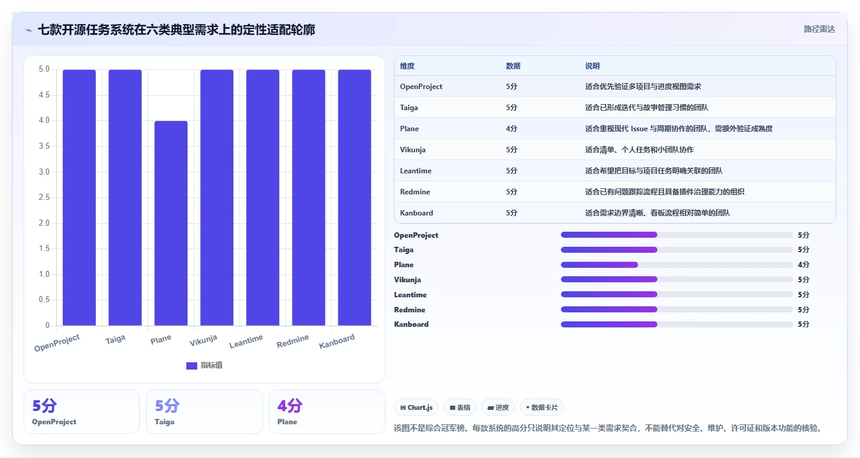Click the 路径雷达 label in header
Viewport: 860px width, 458px height.
[x=819, y=29]
